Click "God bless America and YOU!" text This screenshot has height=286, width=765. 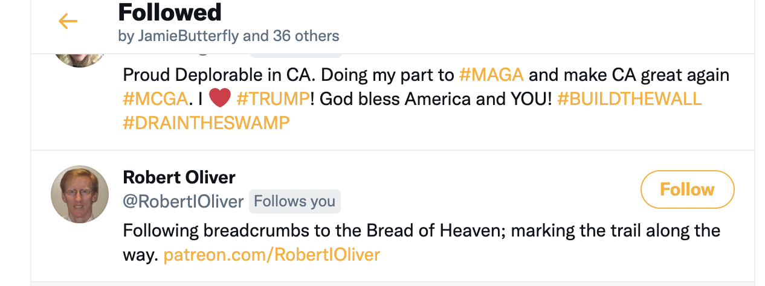436,99
